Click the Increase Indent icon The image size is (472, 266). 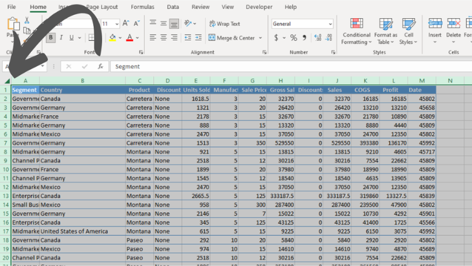(x=198, y=38)
